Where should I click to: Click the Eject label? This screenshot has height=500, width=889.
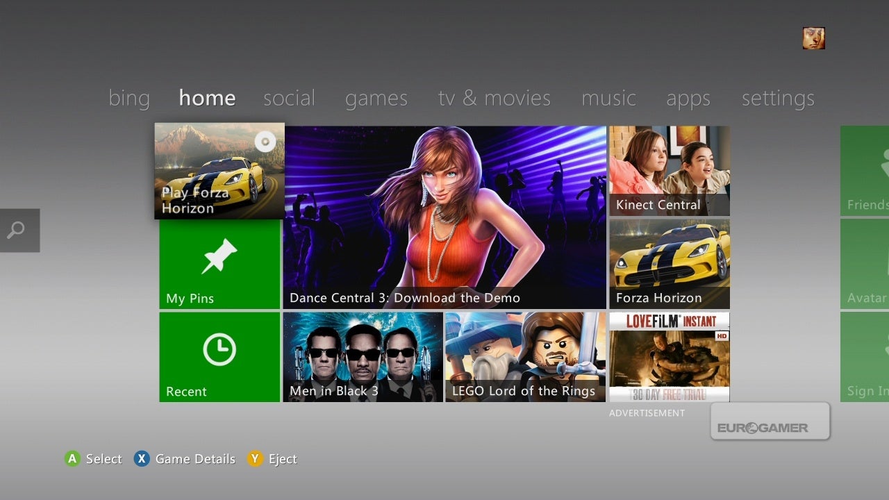pos(283,459)
